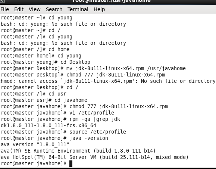Click the 'cd Desktop' command line
Image resolution: width=216 pixels, height=169 pixels.
46,62
